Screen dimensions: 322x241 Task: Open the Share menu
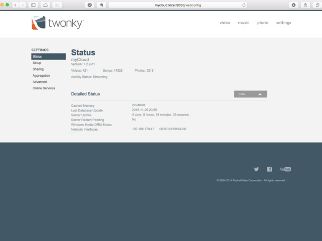(306, 5)
